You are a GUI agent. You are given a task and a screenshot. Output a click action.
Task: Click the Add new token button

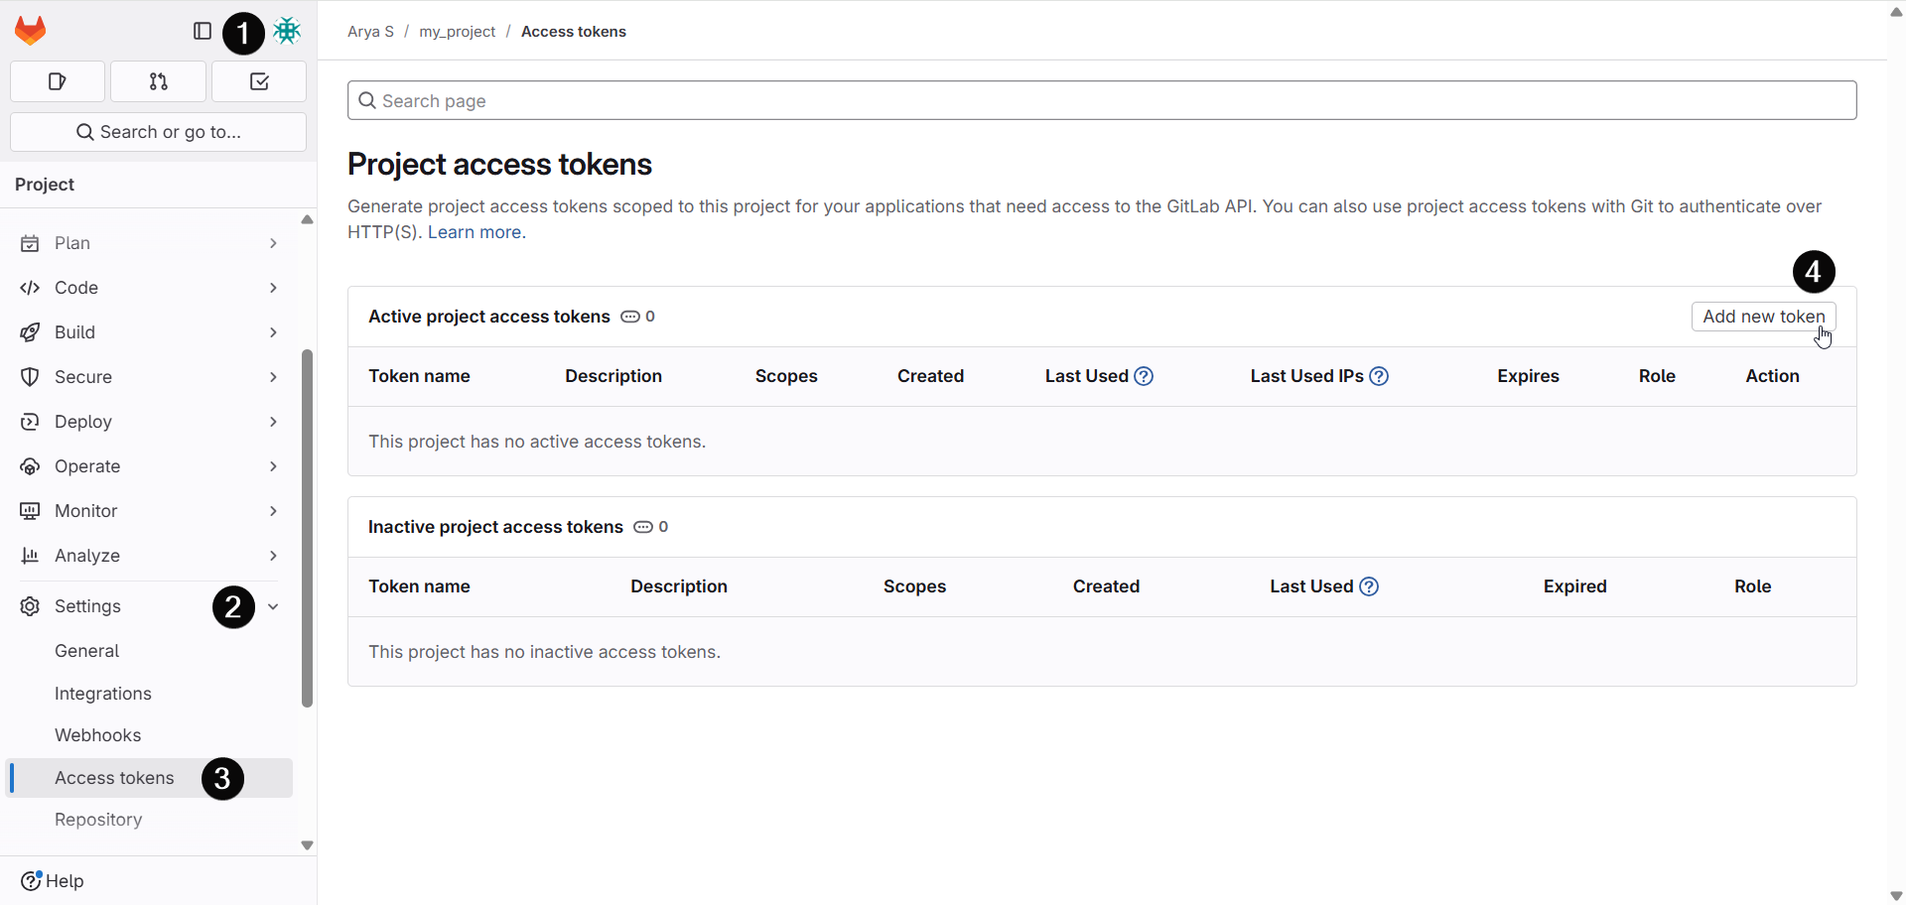click(x=1763, y=317)
